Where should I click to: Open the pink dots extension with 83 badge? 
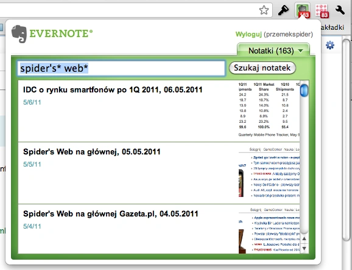pyautogui.click(x=322, y=11)
